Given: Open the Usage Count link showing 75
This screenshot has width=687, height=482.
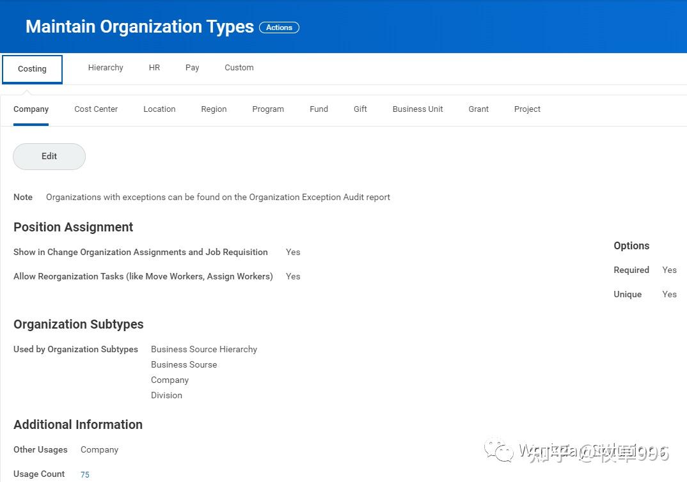Looking at the screenshot, I should [x=84, y=474].
